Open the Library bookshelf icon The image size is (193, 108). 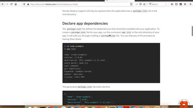click(x=172, y=4)
